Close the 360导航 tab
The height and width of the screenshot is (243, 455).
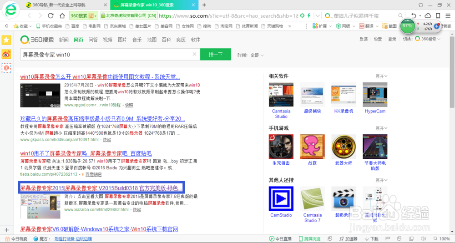[105, 5]
